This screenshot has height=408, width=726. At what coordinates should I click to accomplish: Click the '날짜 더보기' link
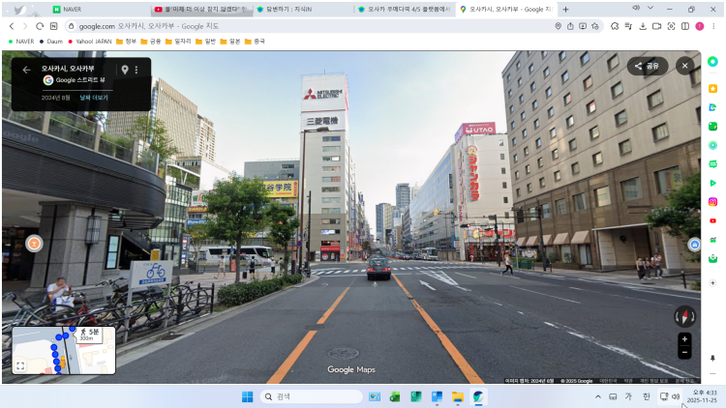pos(94,98)
